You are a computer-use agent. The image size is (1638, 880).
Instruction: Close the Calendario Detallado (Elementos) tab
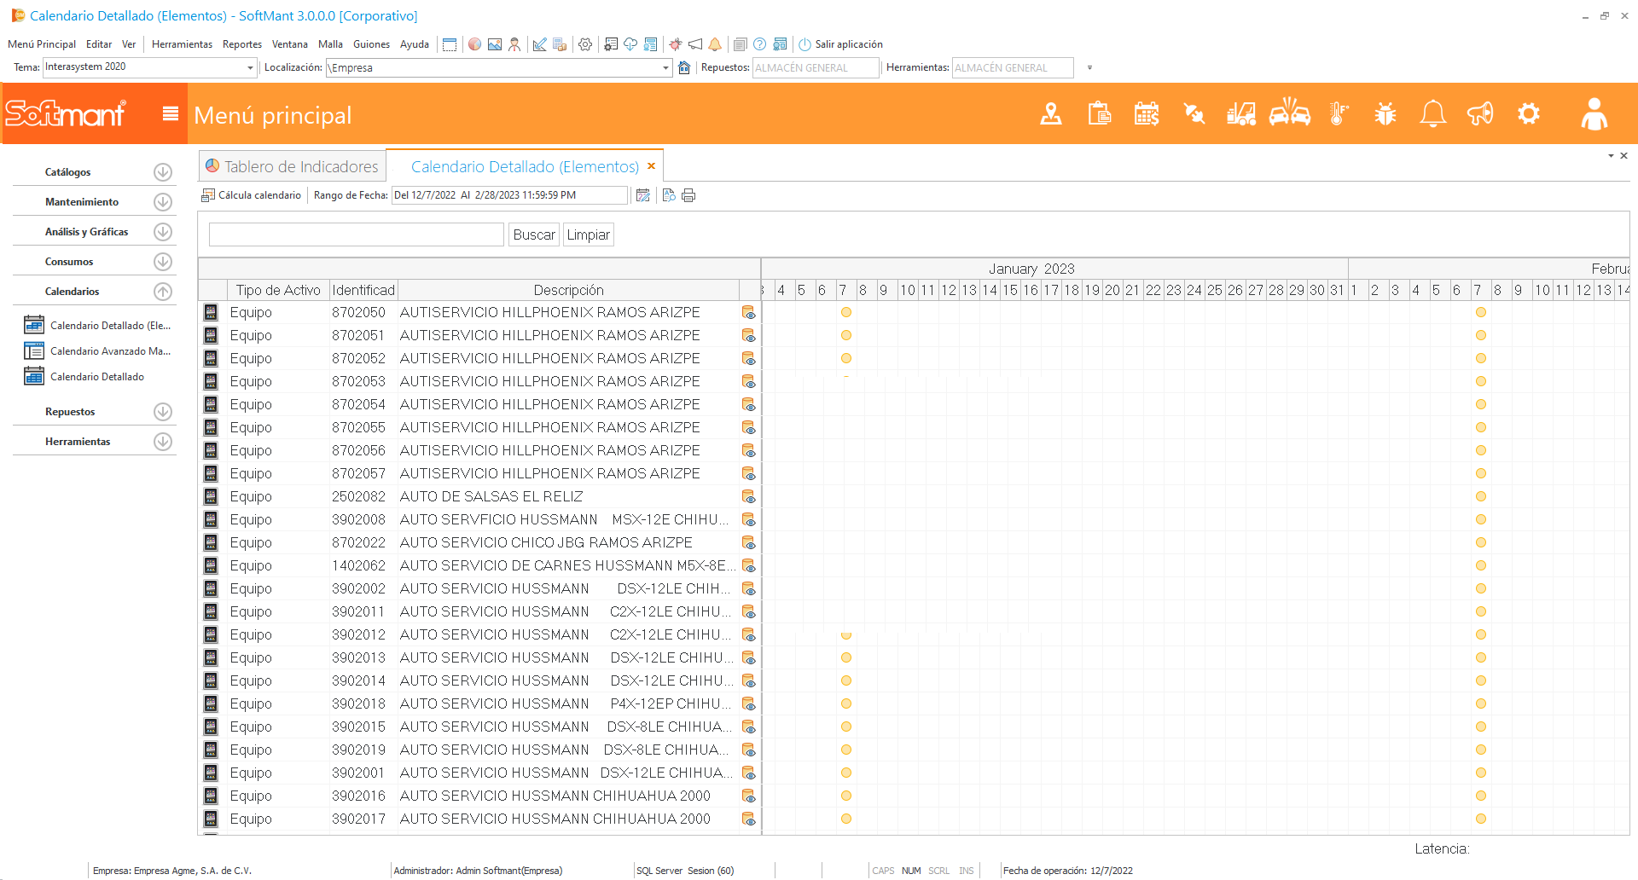point(651,166)
